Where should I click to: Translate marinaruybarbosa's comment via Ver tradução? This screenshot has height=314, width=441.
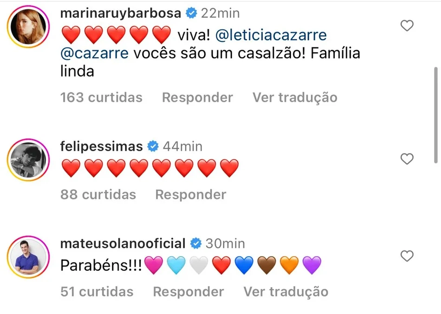[295, 97]
